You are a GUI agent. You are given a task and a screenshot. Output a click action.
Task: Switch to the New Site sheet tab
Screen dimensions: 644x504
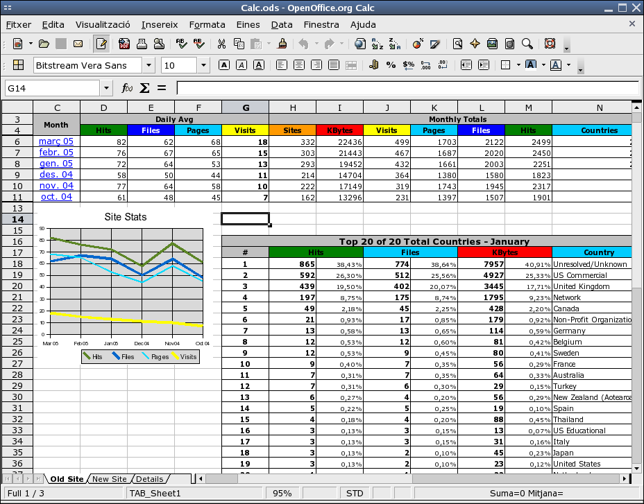click(109, 479)
